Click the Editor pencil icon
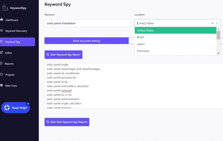Image resolution: width=223 pixels, height=141 pixels. pos(2,53)
